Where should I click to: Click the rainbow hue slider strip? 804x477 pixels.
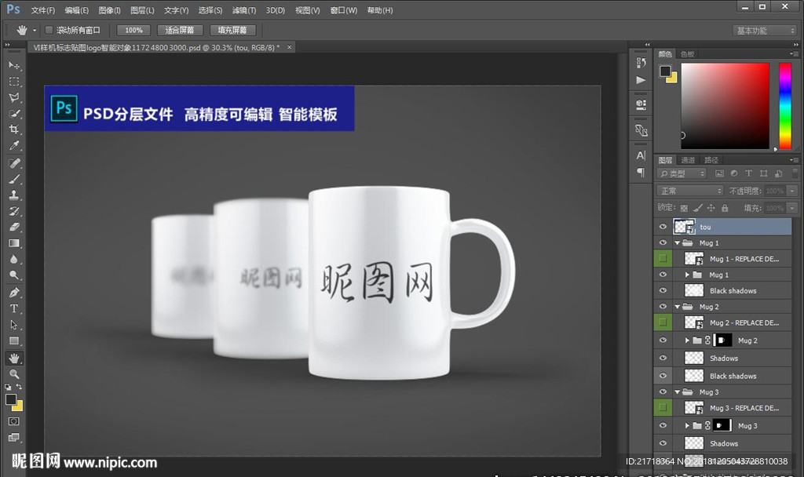(784, 105)
